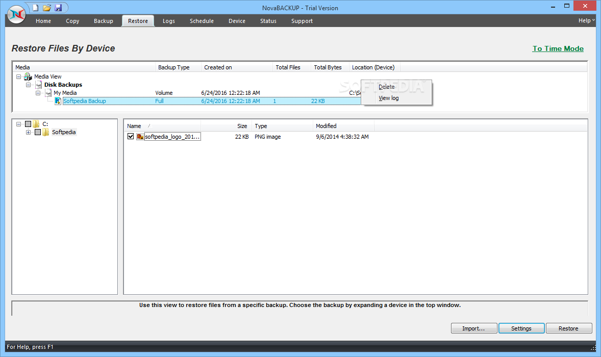Click the C: drive folder icon

point(36,124)
